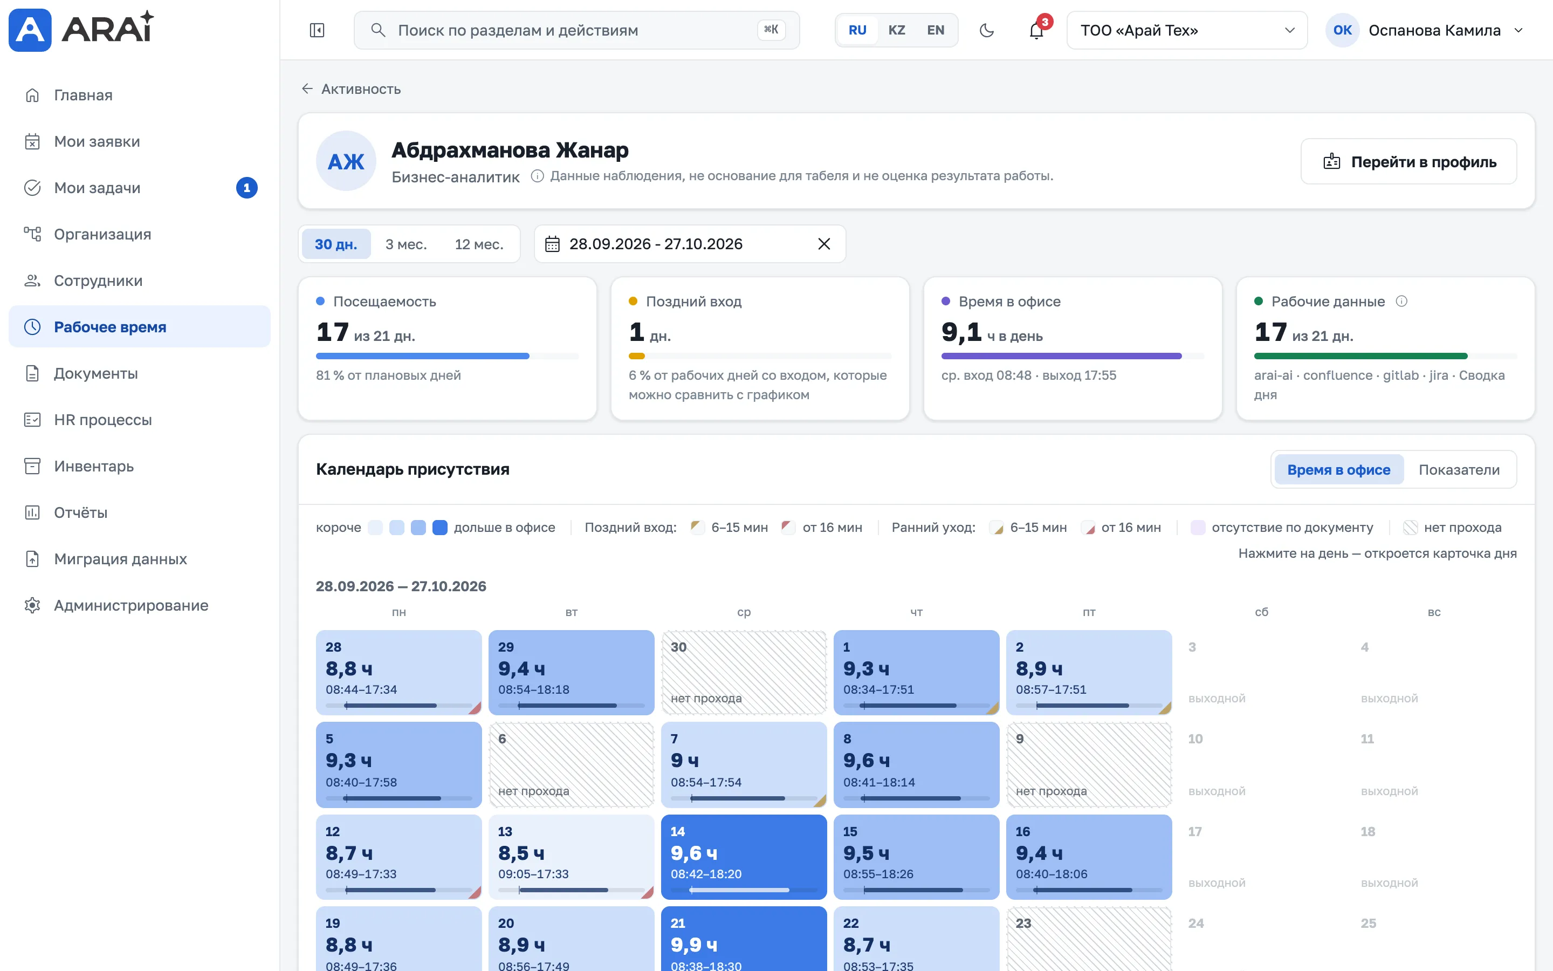Select the Администрирование gear icon
This screenshot has width=1553, height=971.
coord(32,605)
